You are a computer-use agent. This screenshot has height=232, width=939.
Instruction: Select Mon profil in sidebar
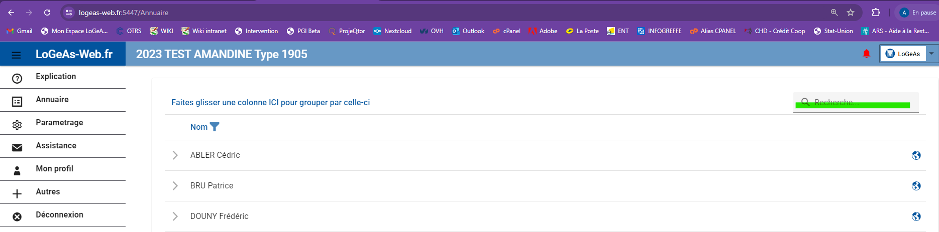pos(54,169)
